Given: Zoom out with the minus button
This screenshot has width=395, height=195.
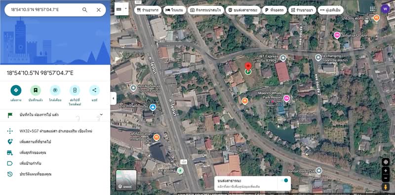Looking at the screenshot, I should [x=386, y=178].
